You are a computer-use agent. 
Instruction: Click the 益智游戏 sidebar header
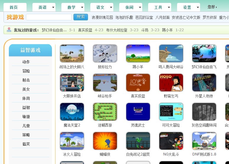click(x=30, y=50)
